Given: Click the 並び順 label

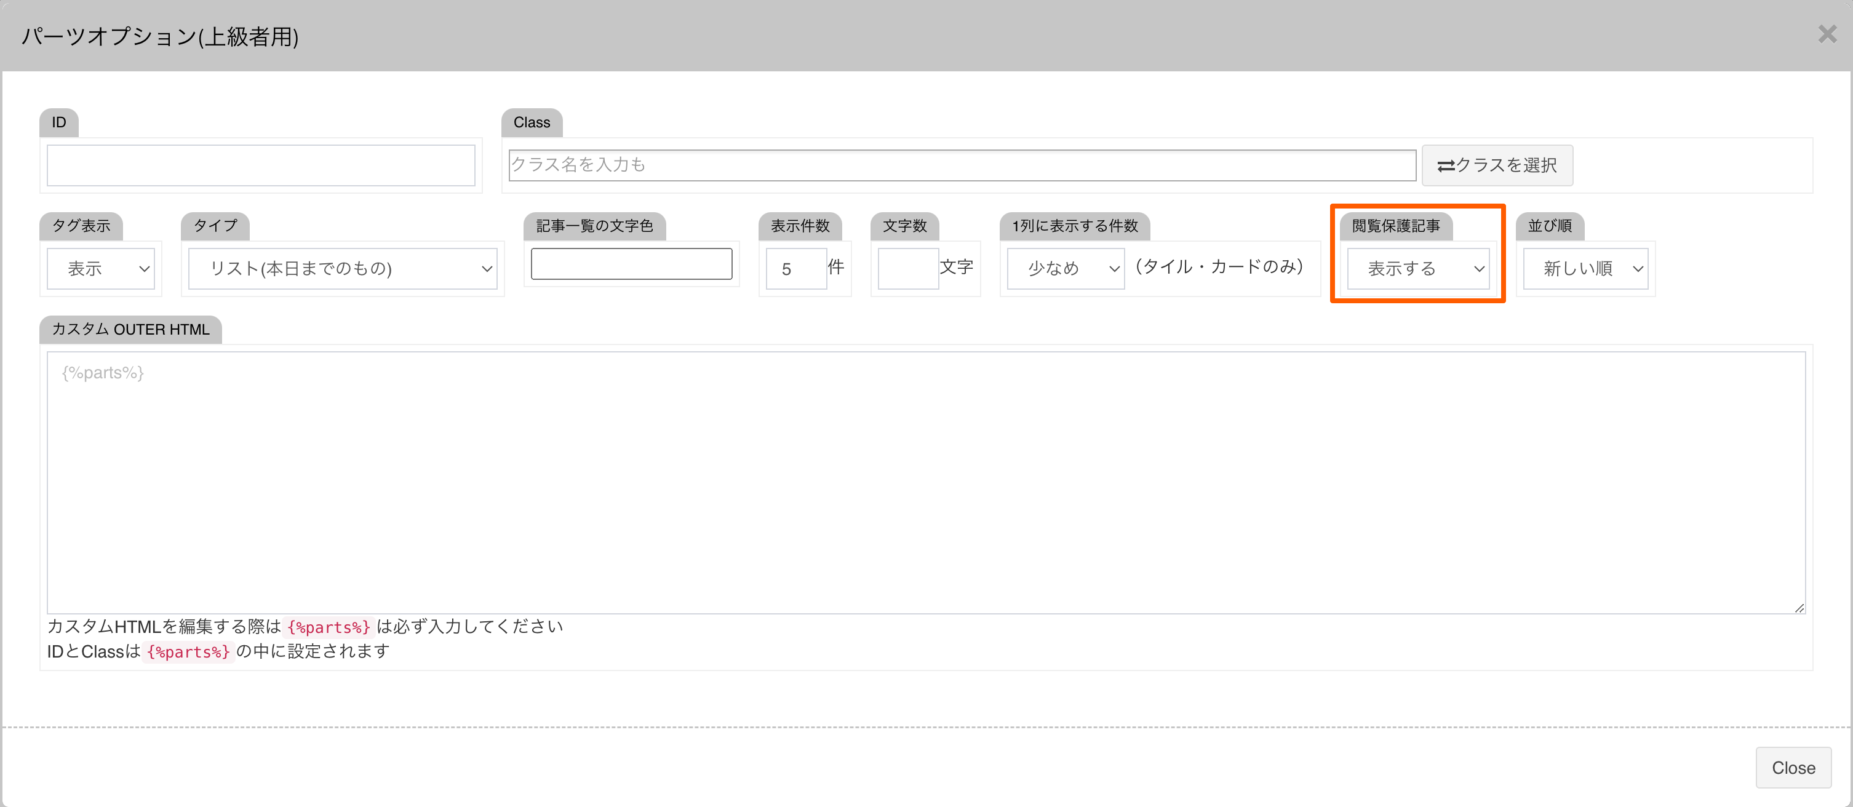Looking at the screenshot, I should coord(1550,226).
